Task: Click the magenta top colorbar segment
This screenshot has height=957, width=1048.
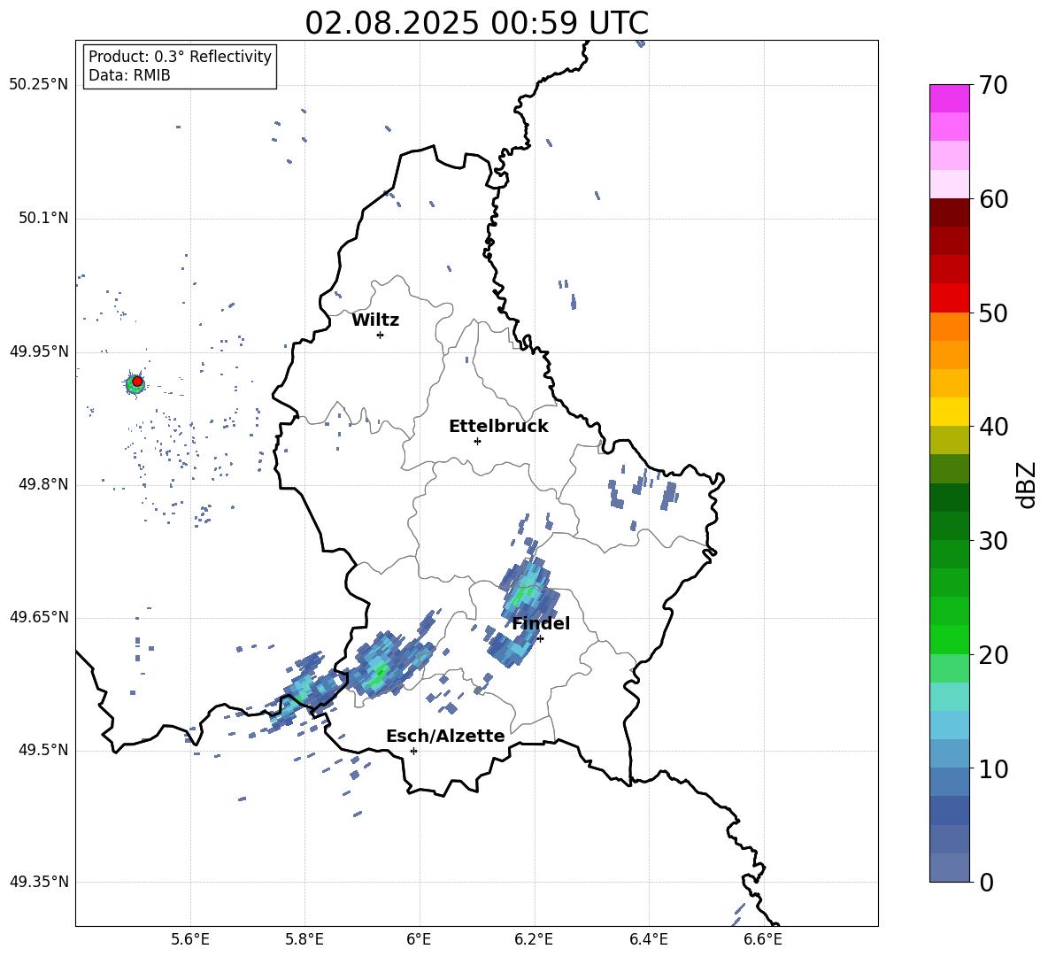Action: (x=949, y=98)
